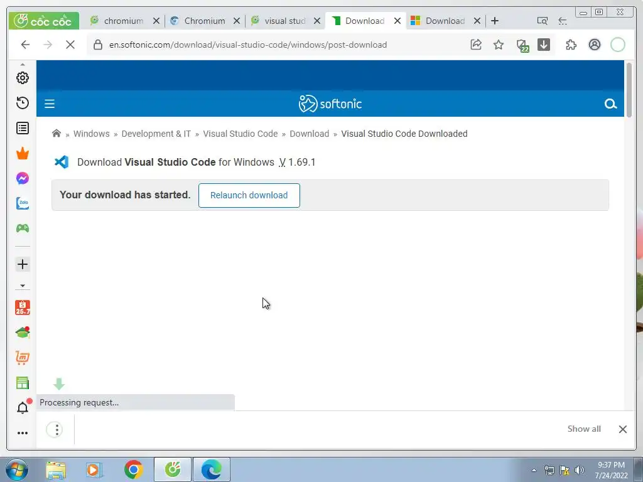
Task: Open notifications bell in the sidebar
Action: 23,407
